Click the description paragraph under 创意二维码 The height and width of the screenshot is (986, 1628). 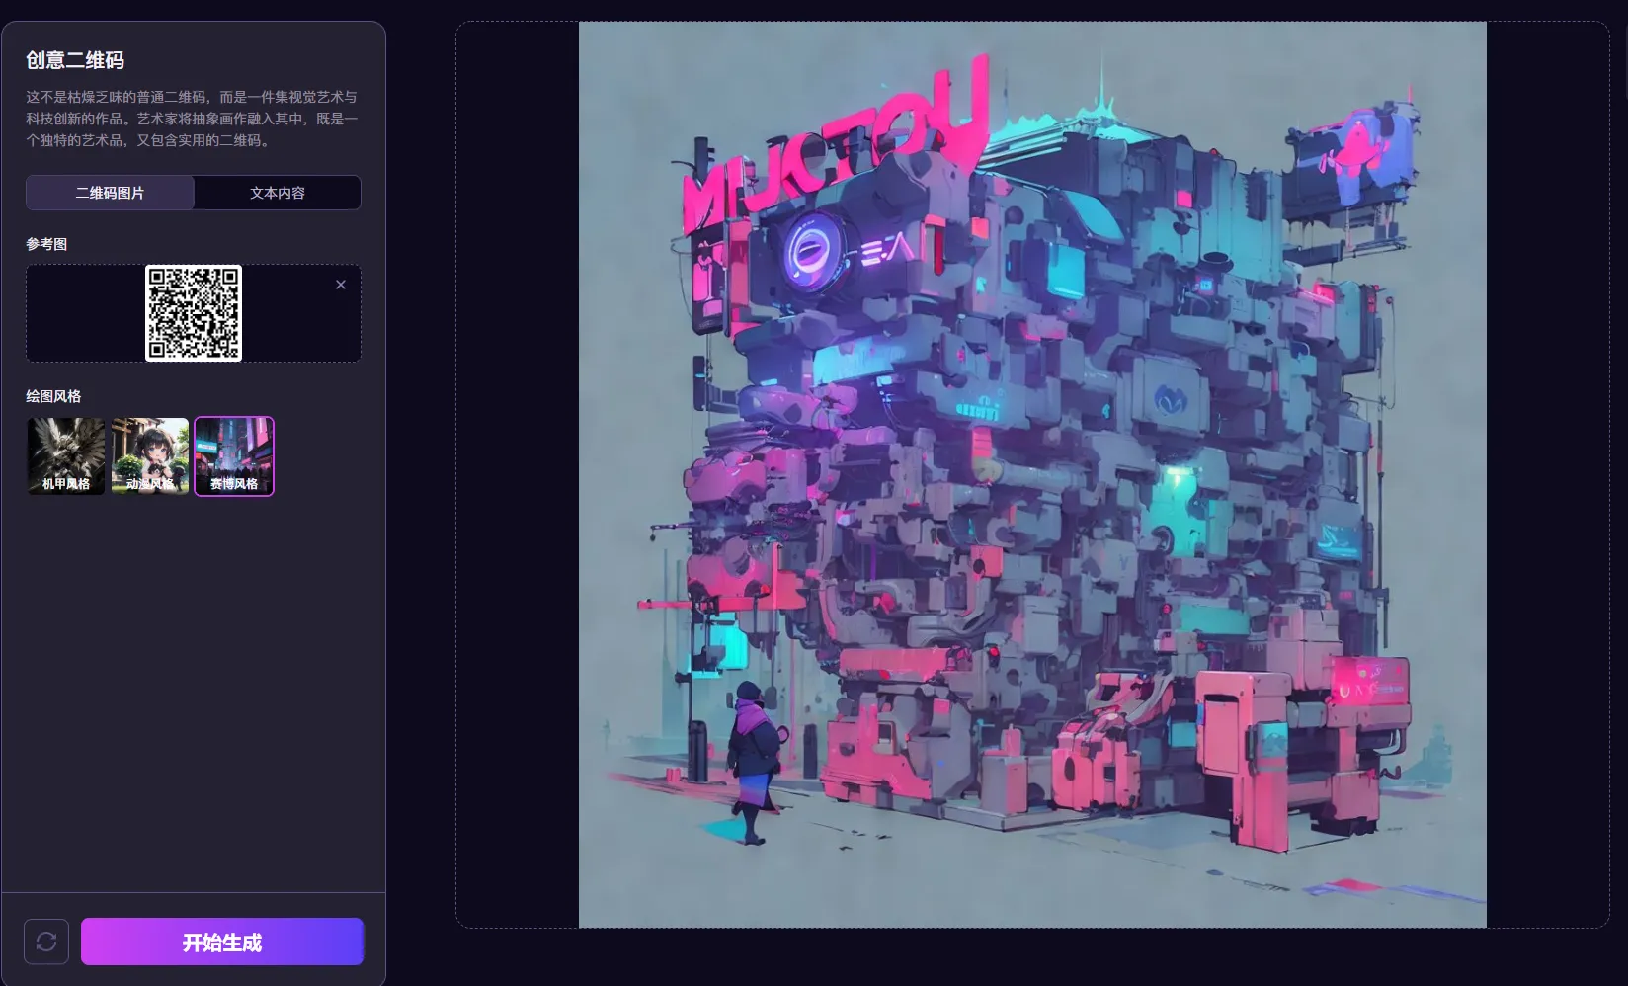[x=192, y=119]
